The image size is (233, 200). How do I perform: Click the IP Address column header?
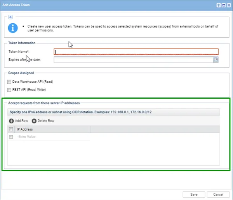(x=52, y=129)
